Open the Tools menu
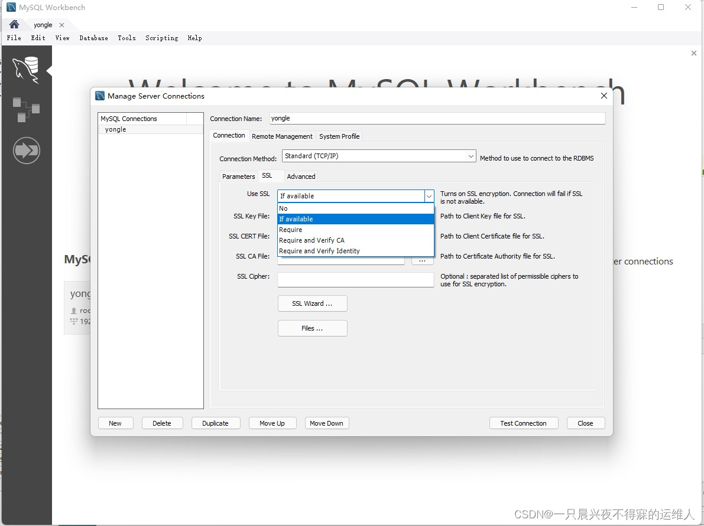 tap(126, 38)
